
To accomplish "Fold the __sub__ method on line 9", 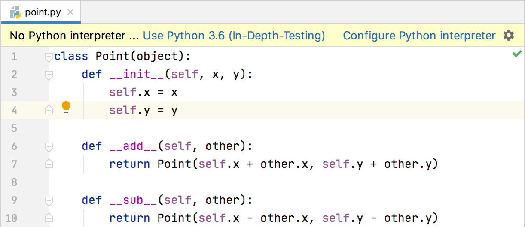I will click(49, 200).
